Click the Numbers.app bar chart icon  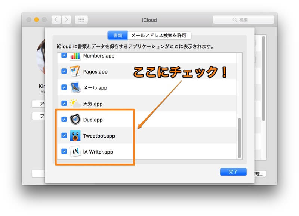point(75,56)
